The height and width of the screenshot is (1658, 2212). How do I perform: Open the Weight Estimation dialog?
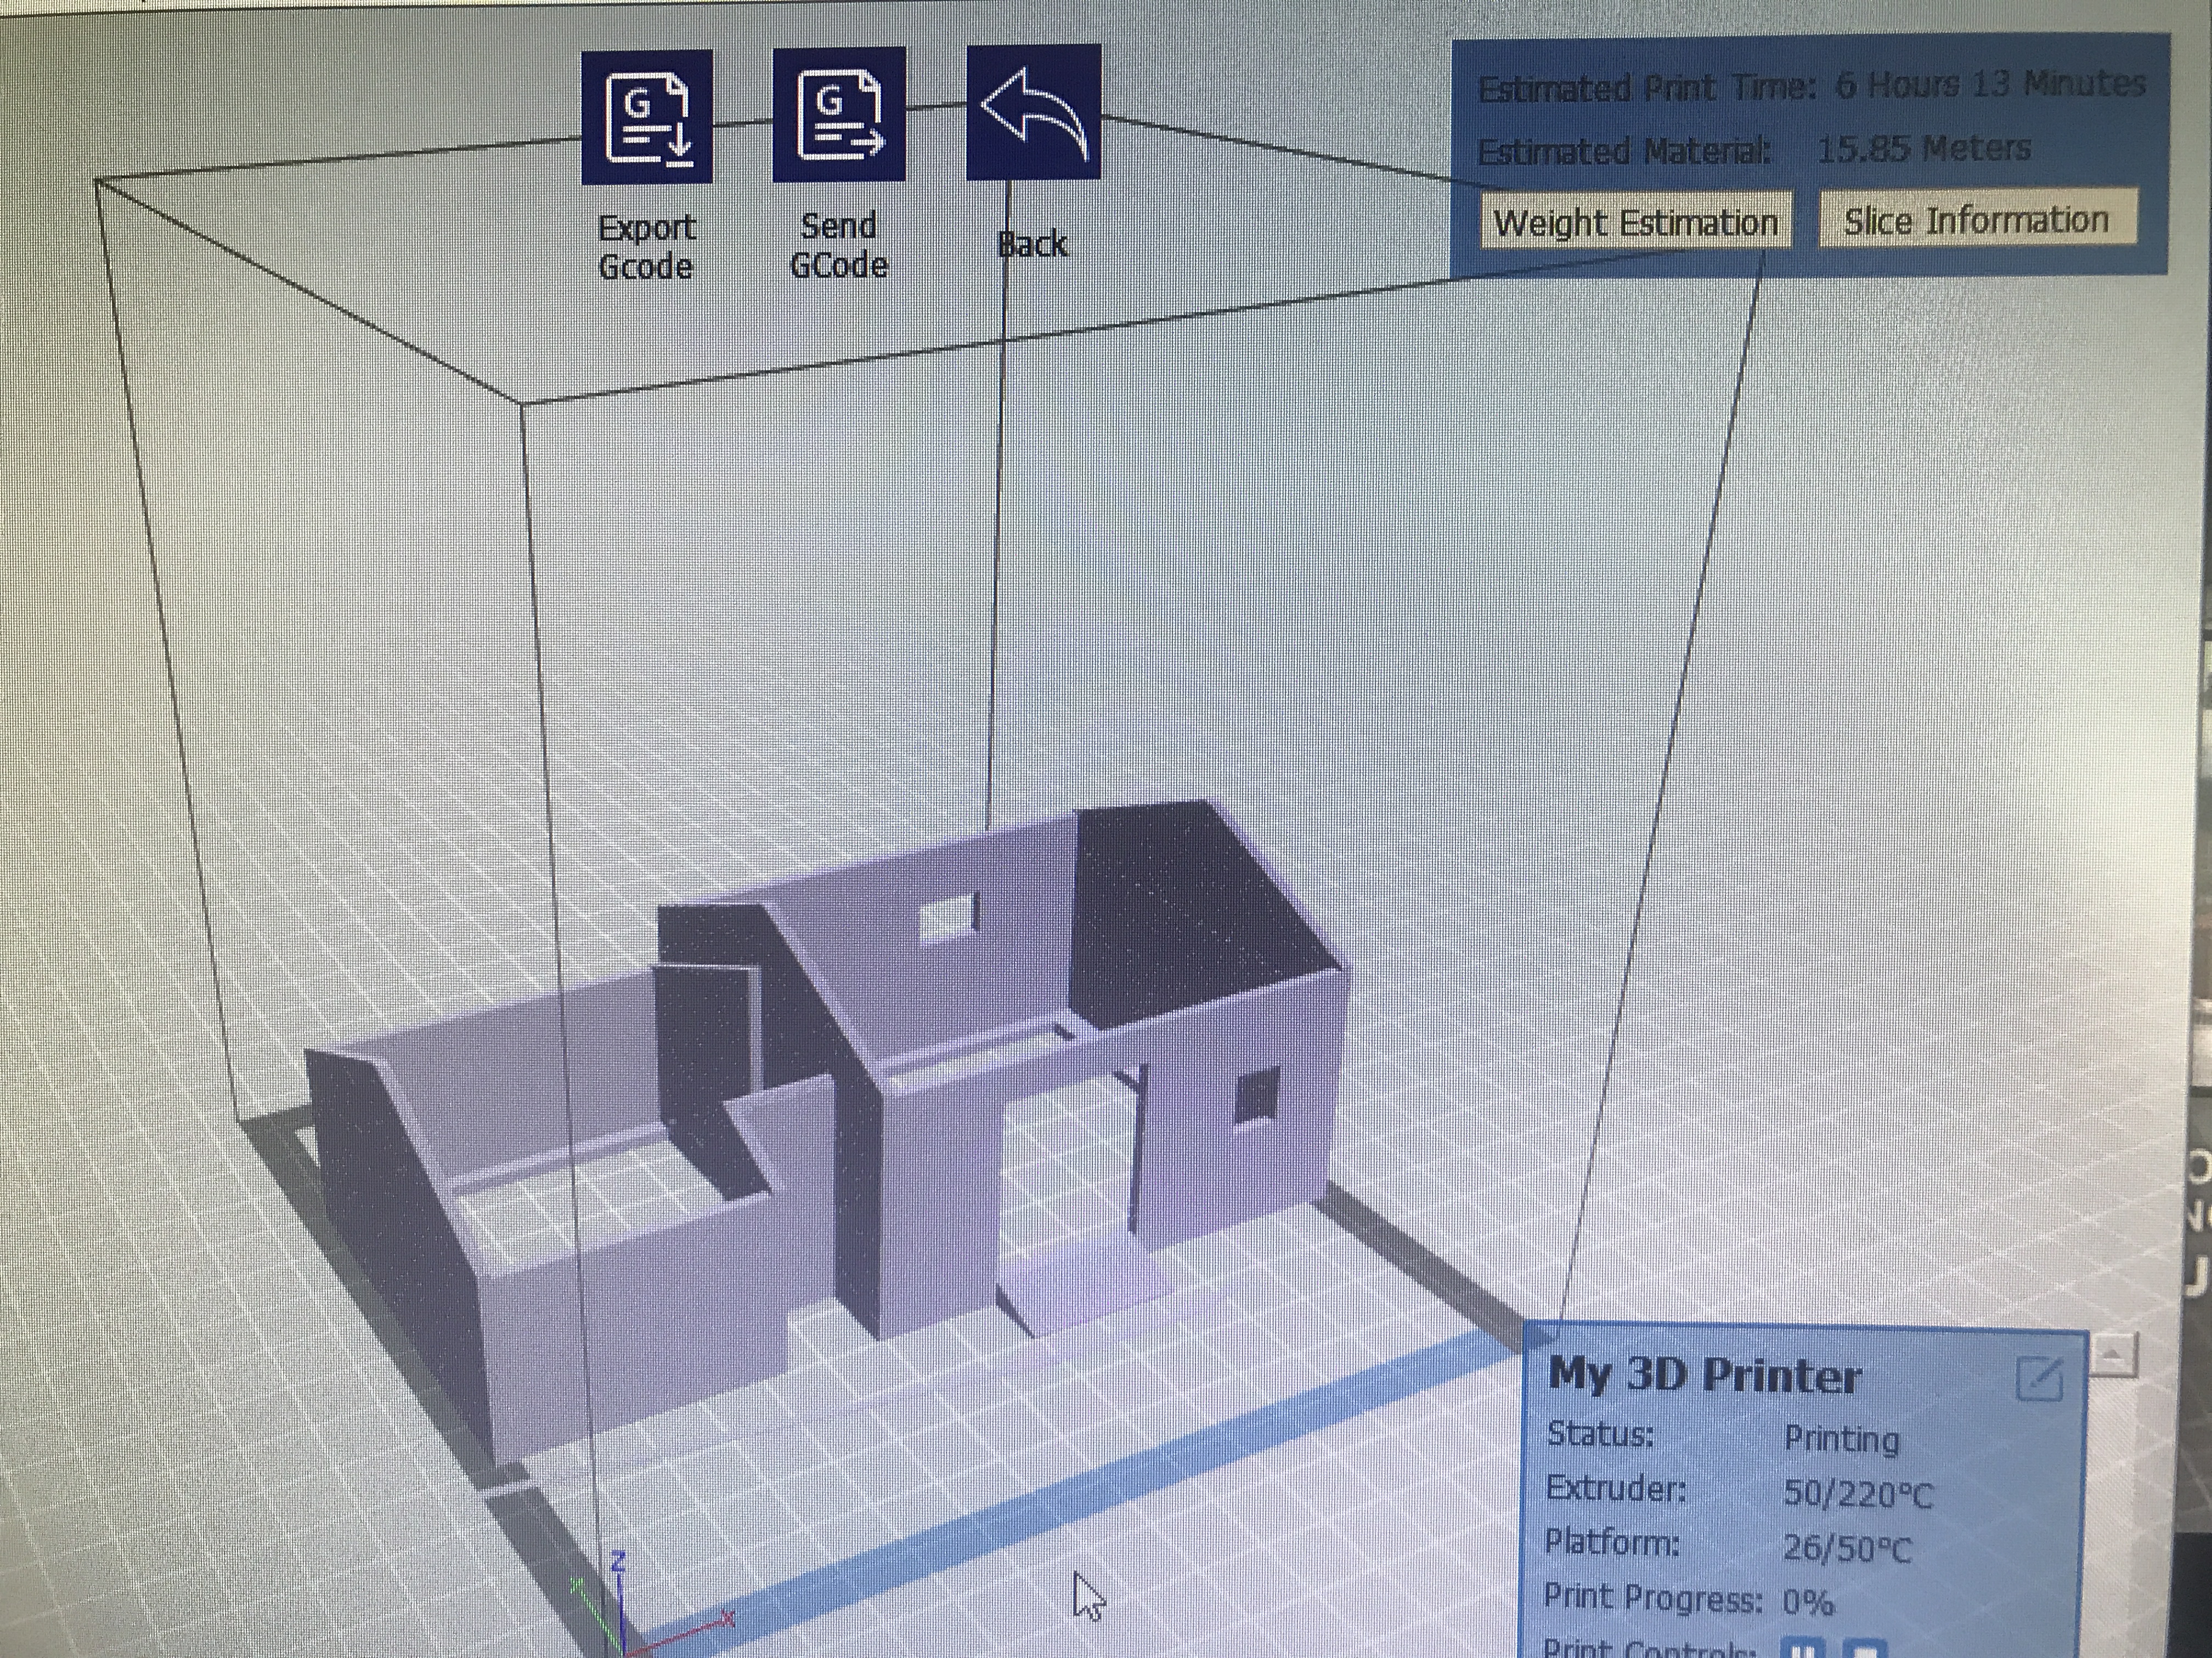point(1636,222)
